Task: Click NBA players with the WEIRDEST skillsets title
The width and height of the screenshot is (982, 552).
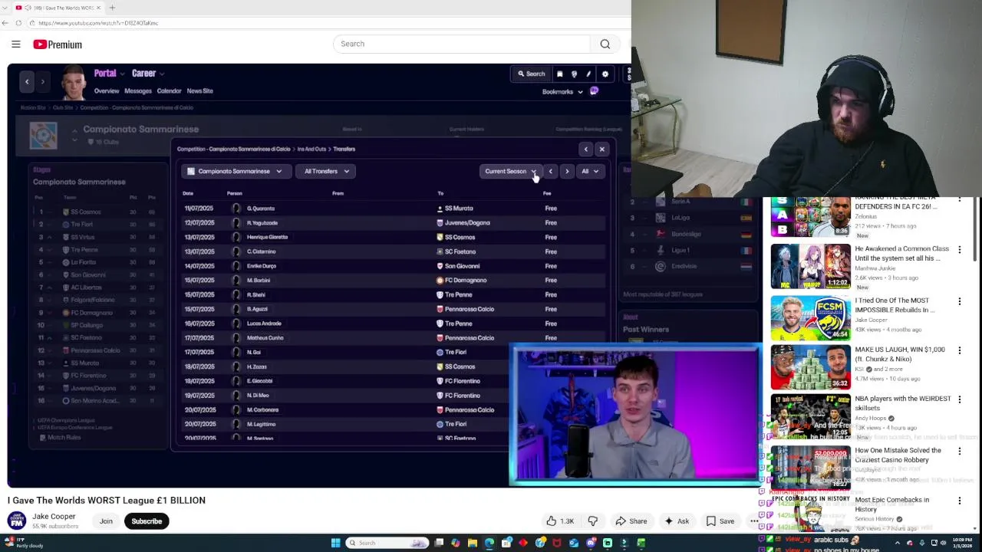Action: point(902,403)
